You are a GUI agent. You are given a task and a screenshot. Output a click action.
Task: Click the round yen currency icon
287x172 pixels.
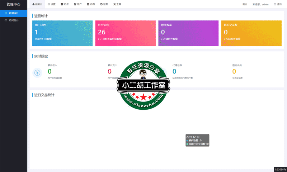[37, 73]
